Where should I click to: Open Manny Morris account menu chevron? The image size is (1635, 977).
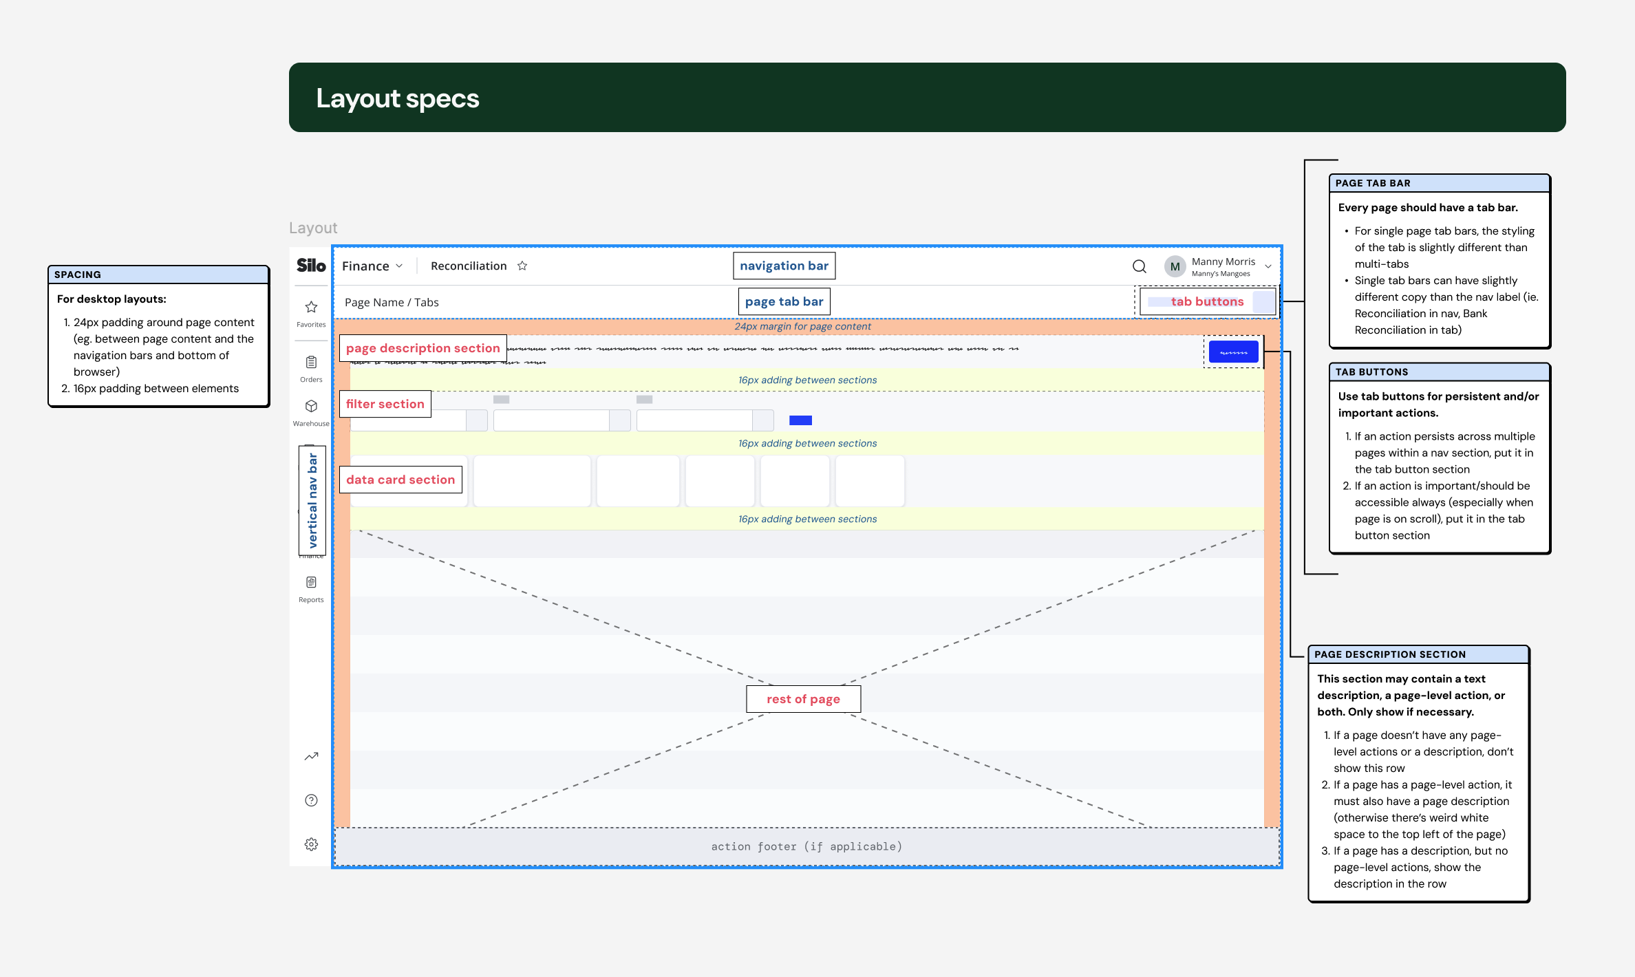(x=1268, y=266)
